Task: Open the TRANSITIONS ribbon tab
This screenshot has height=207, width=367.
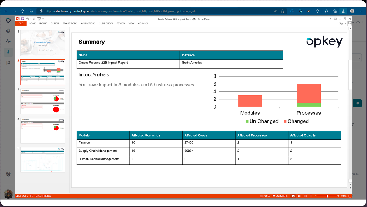Action: pyautogui.click(x=70, y=23)
